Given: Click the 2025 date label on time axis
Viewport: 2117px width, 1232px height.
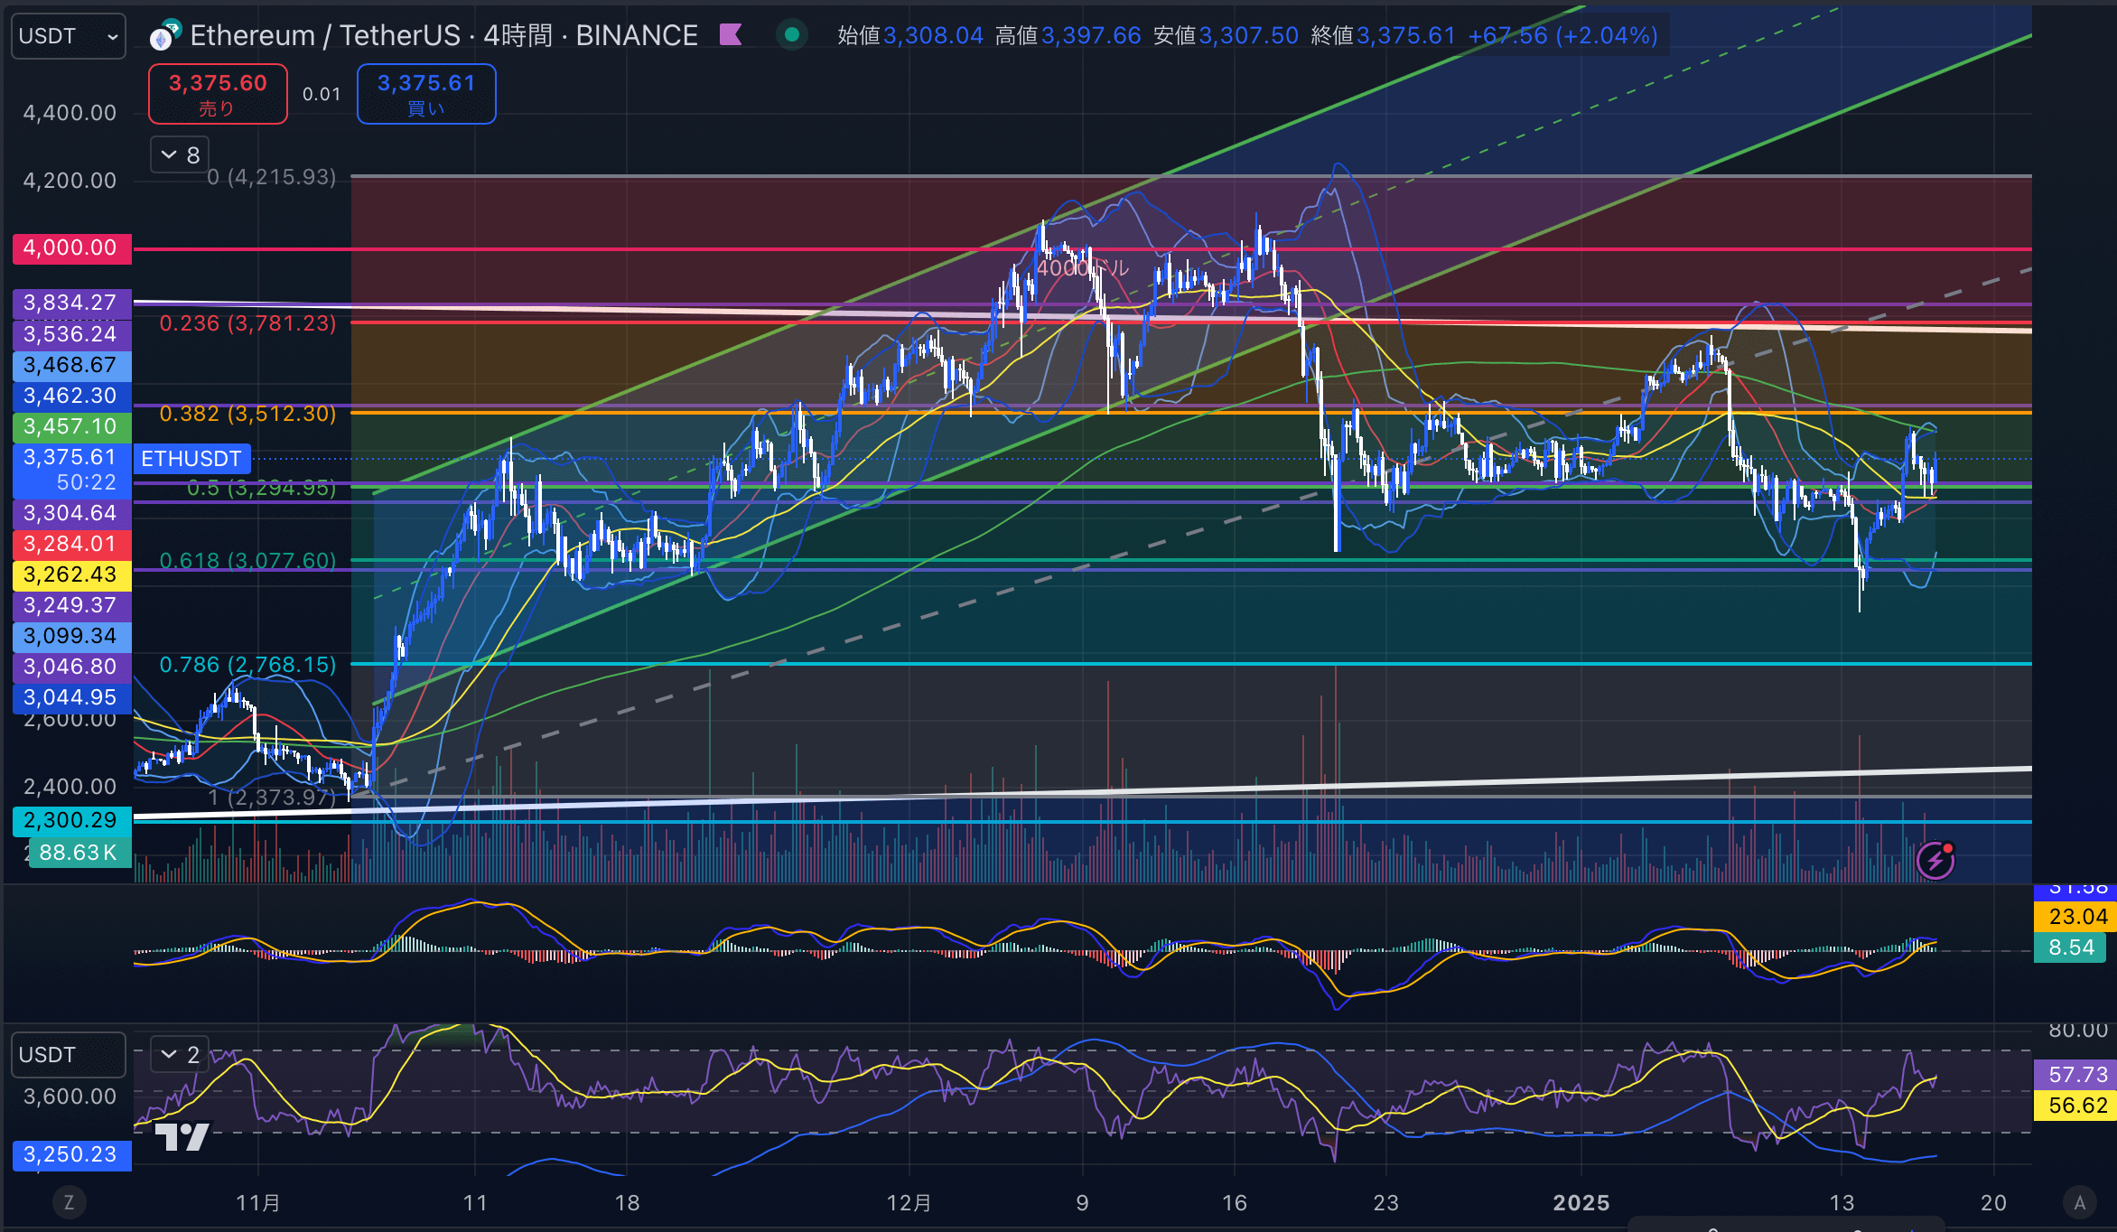Looking at the screenshot, I should coord(1581,1203).
